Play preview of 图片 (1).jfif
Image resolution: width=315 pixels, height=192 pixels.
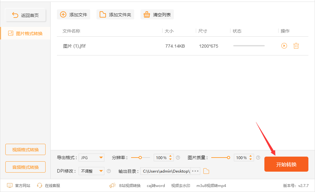point(284,46)
